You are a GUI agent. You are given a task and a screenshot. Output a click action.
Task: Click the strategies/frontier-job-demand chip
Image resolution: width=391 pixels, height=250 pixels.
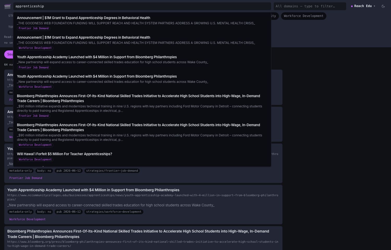tap(112, 171)
